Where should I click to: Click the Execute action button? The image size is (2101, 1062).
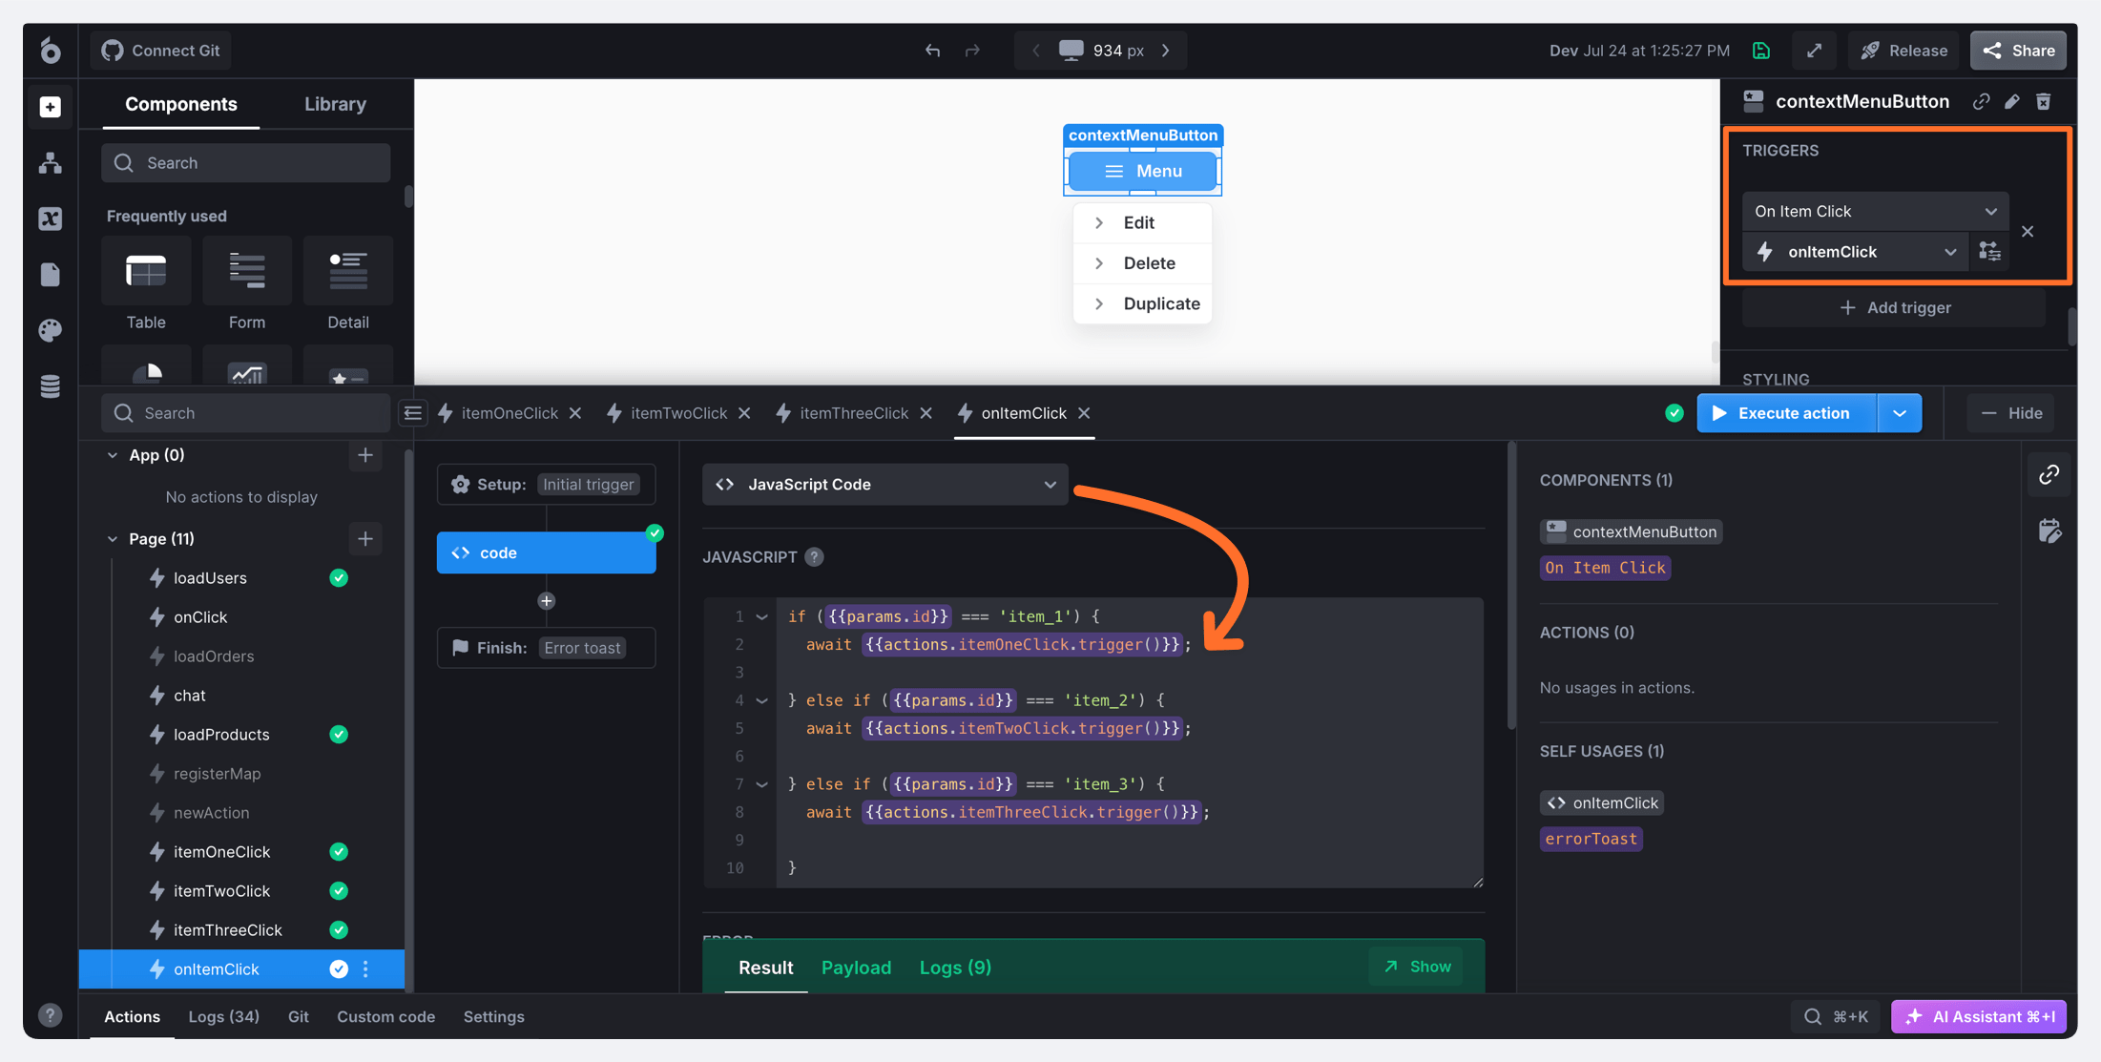[x=1785, y=413]
